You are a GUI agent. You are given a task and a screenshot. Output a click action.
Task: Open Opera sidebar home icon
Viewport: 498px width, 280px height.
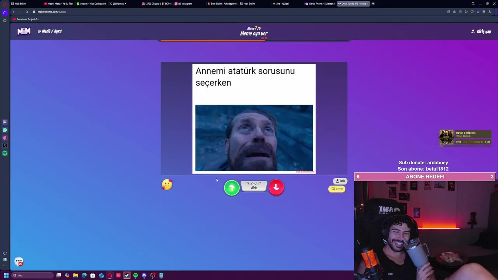coord(5,12)
